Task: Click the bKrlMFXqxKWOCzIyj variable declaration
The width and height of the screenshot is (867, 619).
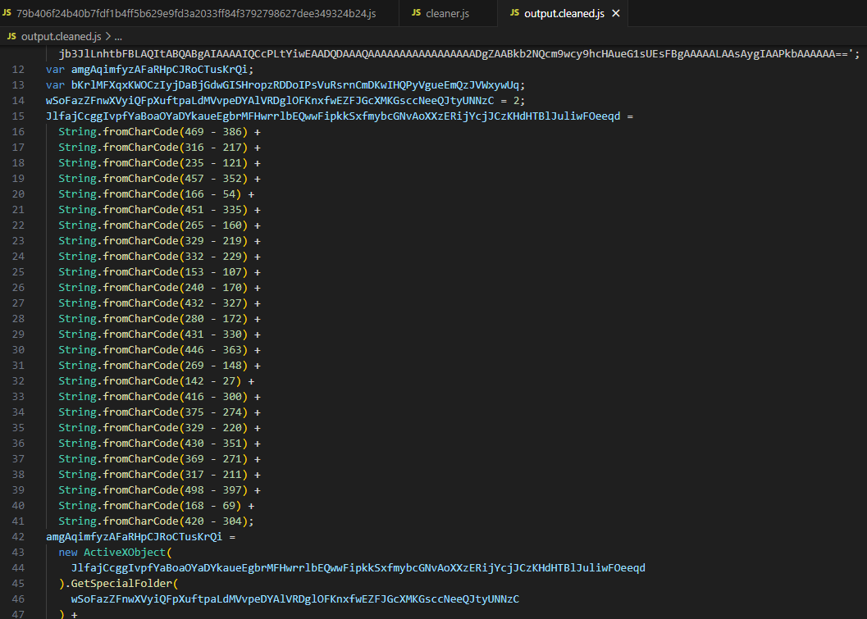Action: point(285,85)
